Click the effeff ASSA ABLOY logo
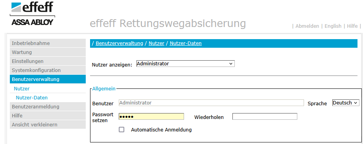The height and width of the screenshot is (144, 363). [32, 13]
